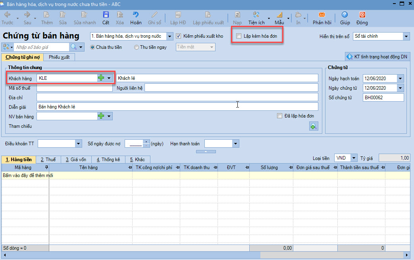Screen dimensions: 414x260
Task: Click the Lập HĐ invoice icon
Action: tap(178, 15)
